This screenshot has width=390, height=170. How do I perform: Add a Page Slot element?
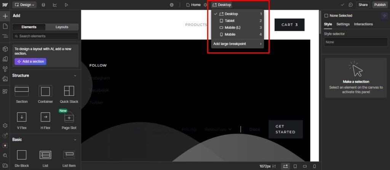coord(69,121)
